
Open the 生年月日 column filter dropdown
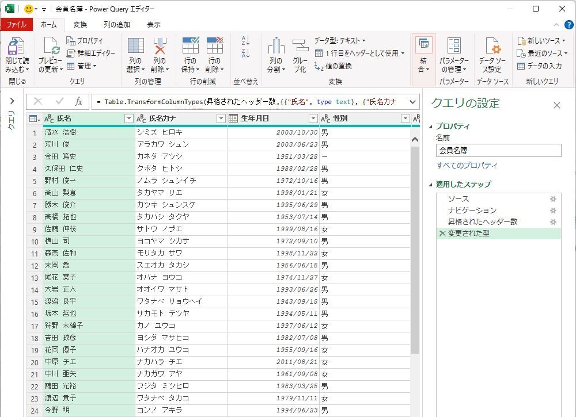pos(313,118)
